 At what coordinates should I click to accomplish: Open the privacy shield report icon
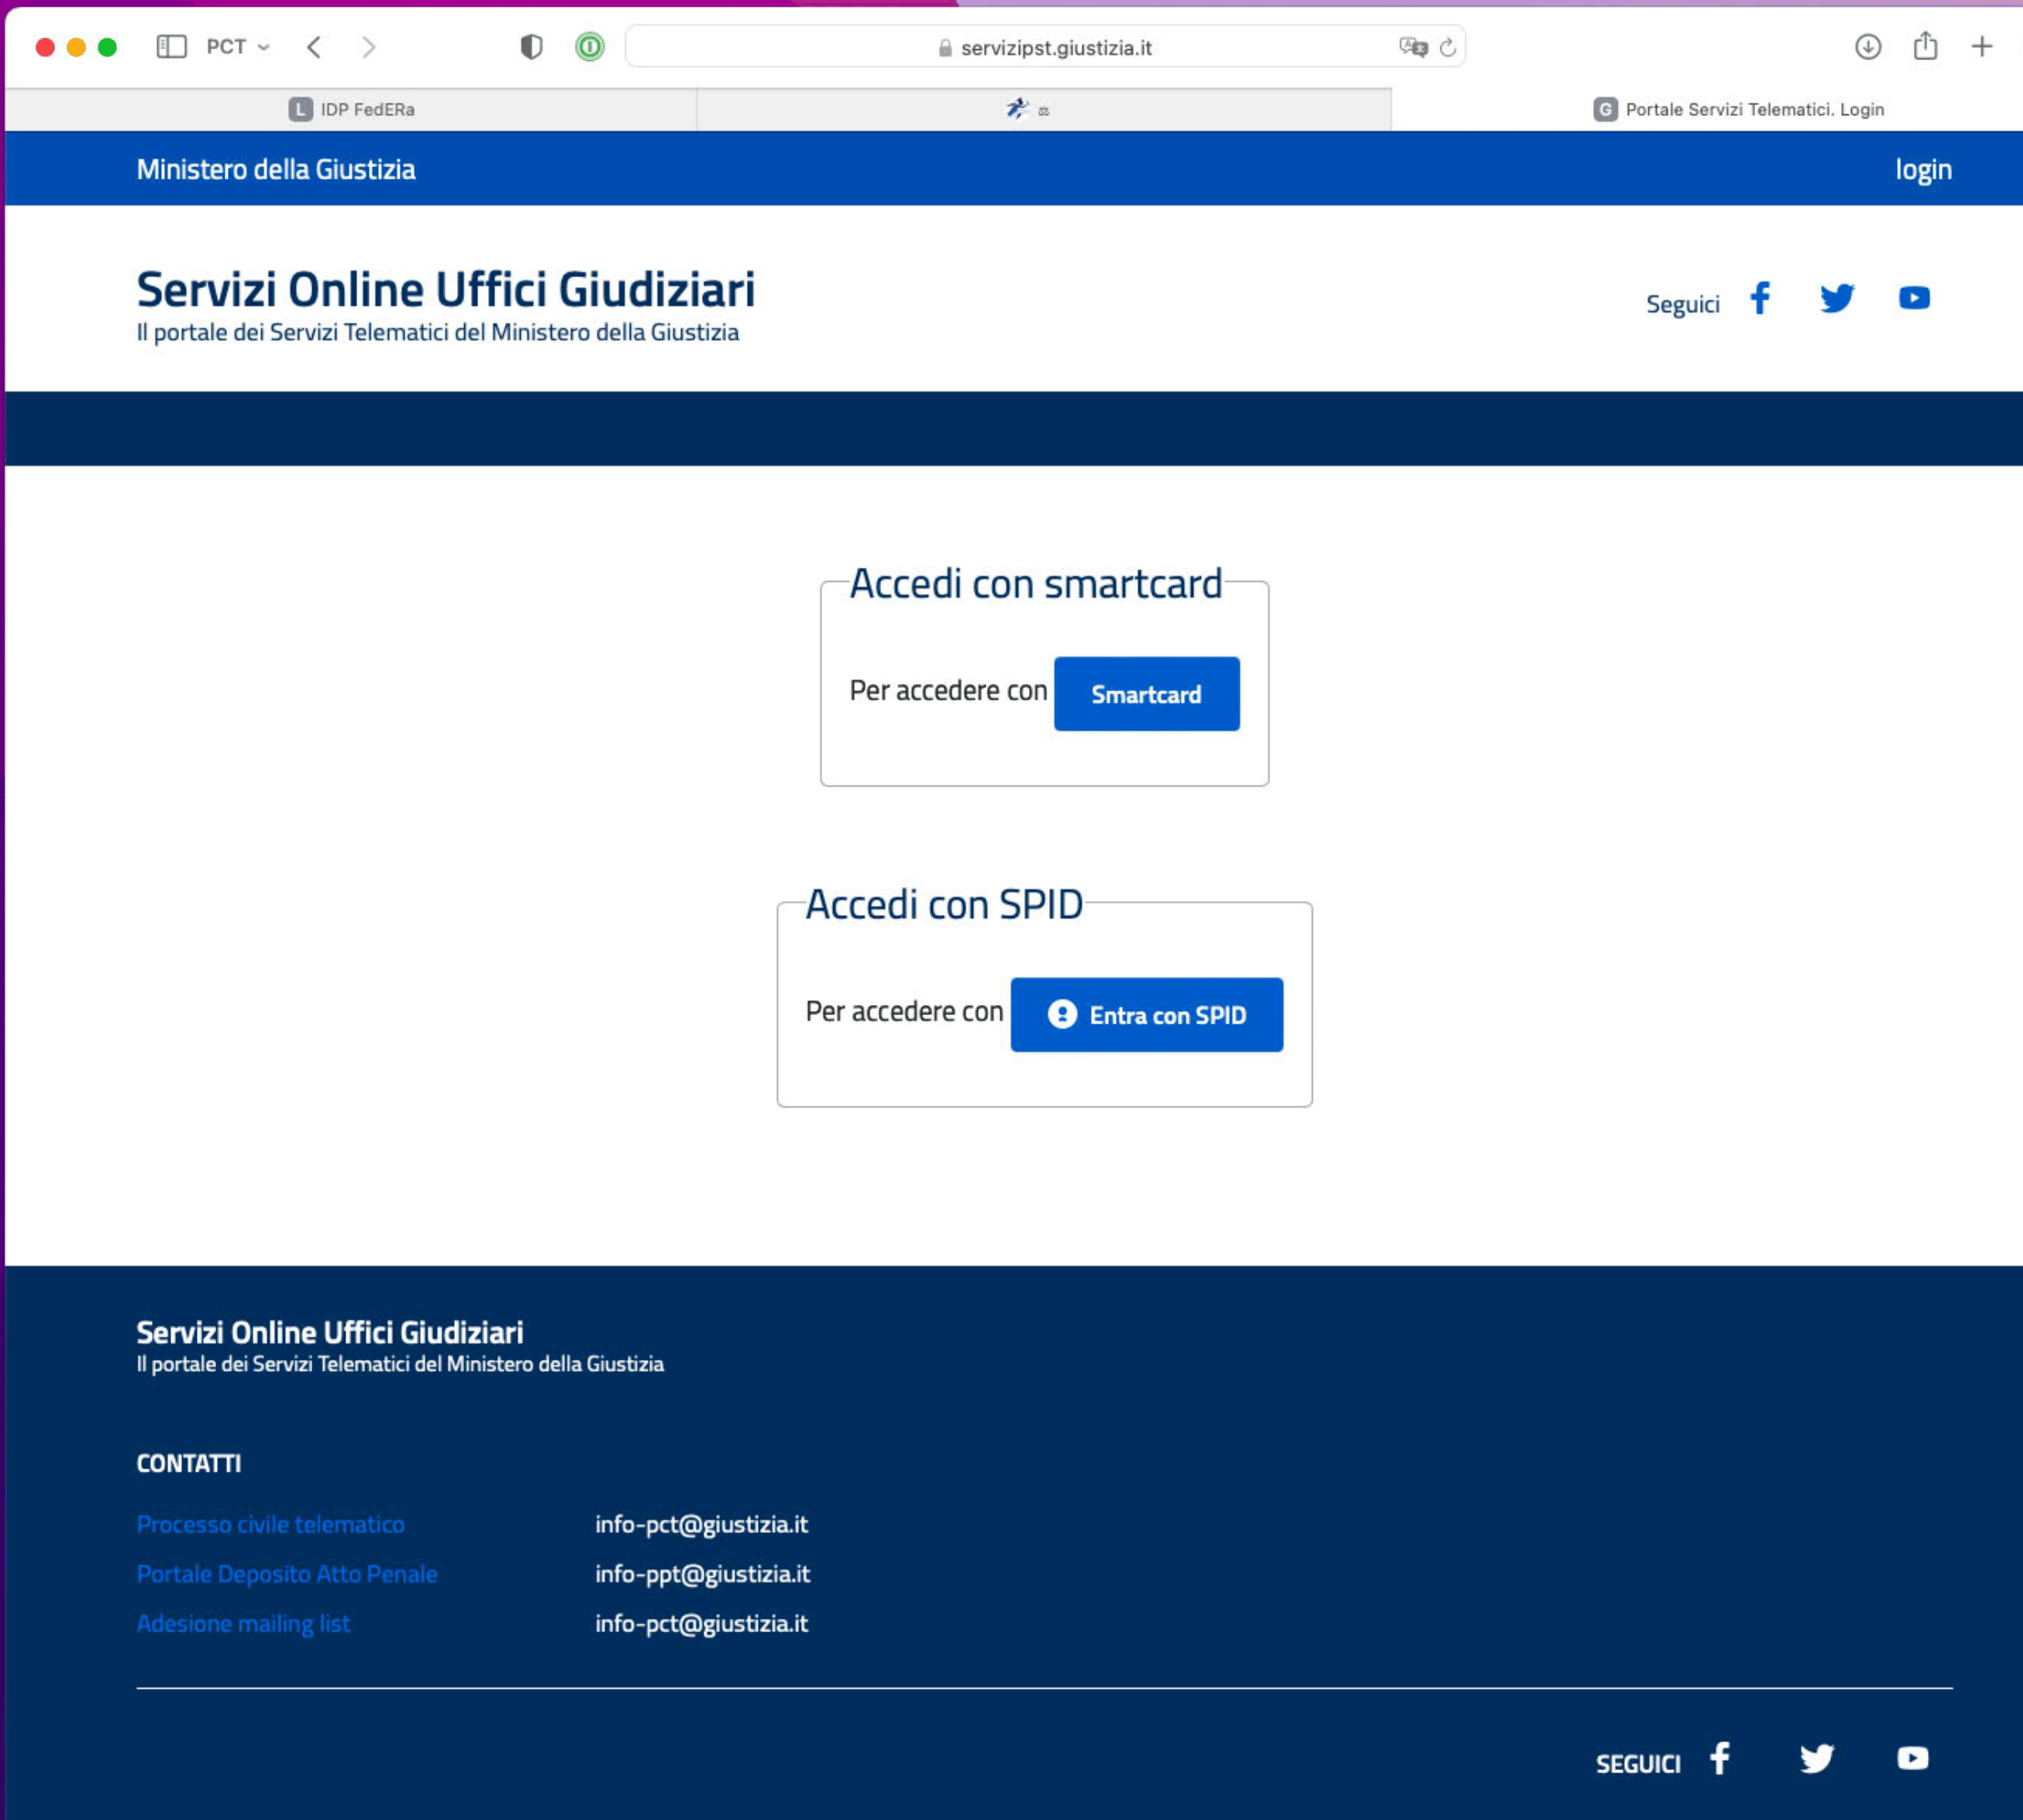pos(532,47)
